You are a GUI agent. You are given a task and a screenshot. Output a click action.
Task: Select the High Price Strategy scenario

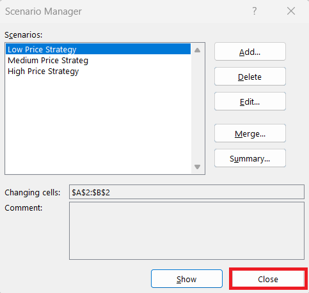point(98,71)
